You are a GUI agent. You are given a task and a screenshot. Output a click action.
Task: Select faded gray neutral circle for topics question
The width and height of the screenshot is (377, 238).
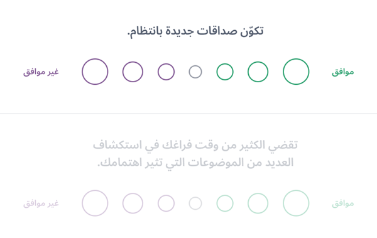point(195,203)
